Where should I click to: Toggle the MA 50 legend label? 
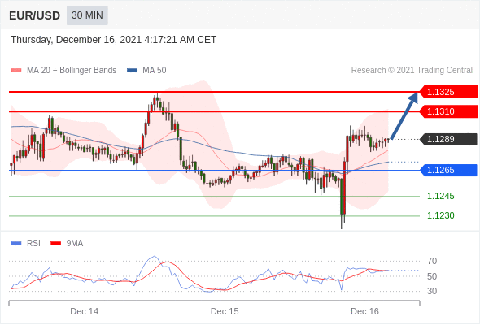[x=155, y=71]
